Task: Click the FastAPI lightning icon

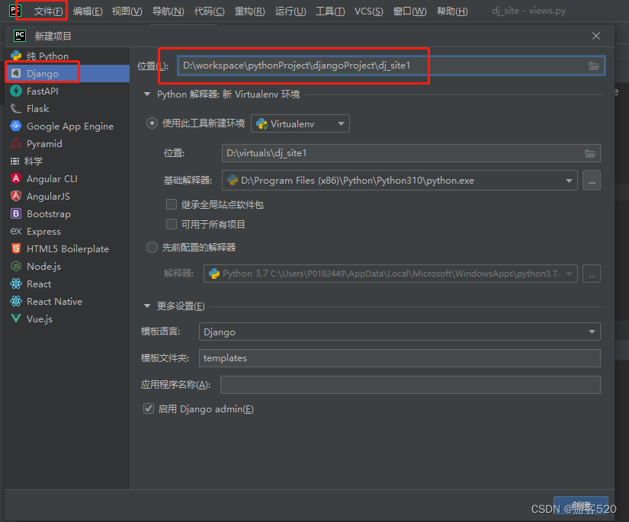Action: click(x=16, y=91)
